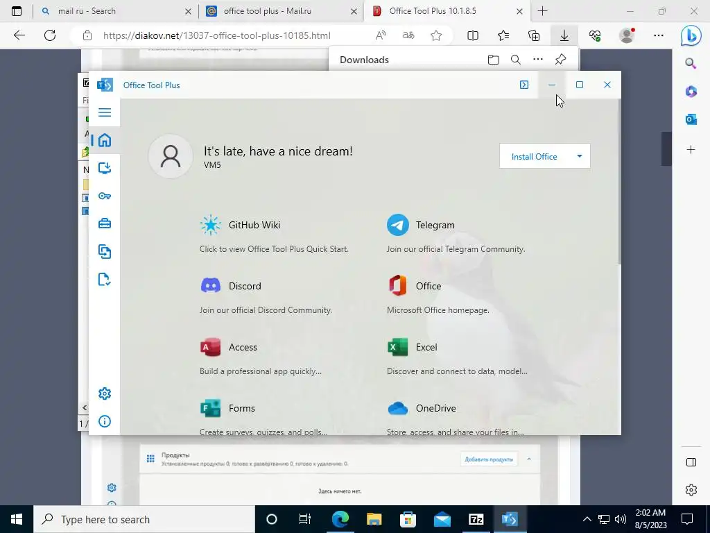
Task: Open Edge Favorites list
Action: [x=503, y=35]
